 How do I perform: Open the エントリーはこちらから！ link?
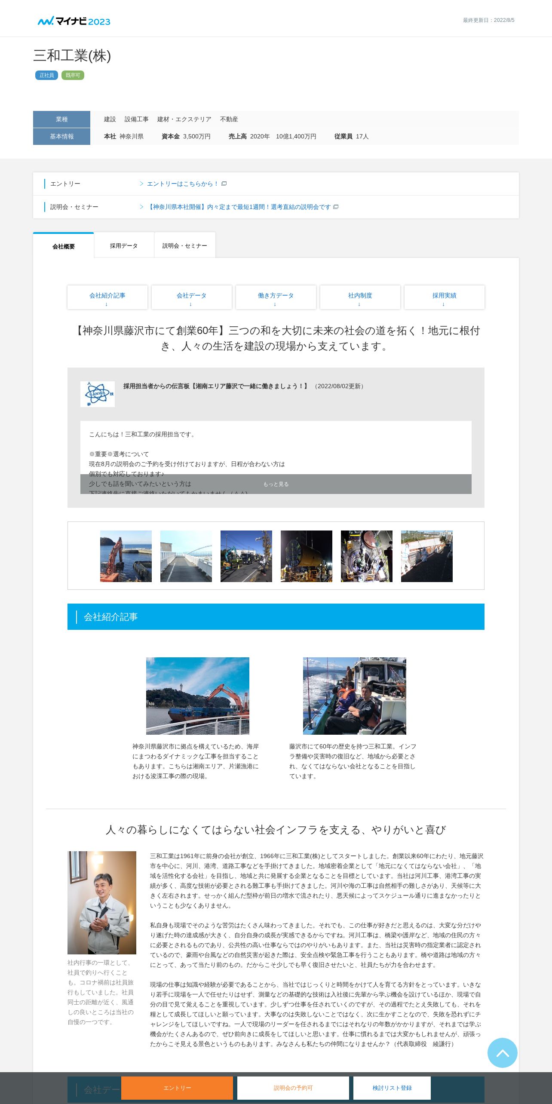(182, 184)
